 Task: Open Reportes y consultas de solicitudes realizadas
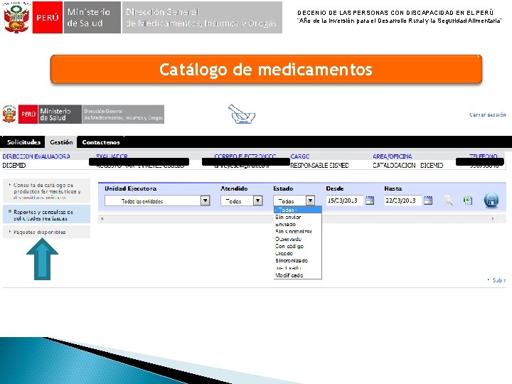tap(46, 215)
